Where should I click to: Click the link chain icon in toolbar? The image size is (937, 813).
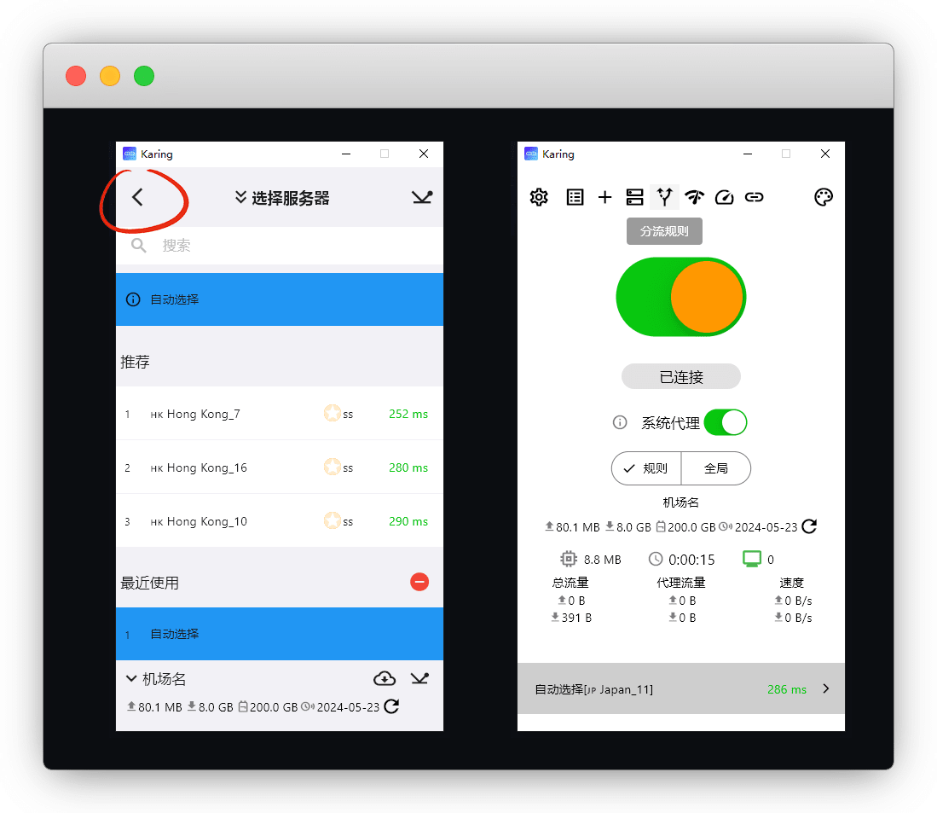click(x=754, y=198)
